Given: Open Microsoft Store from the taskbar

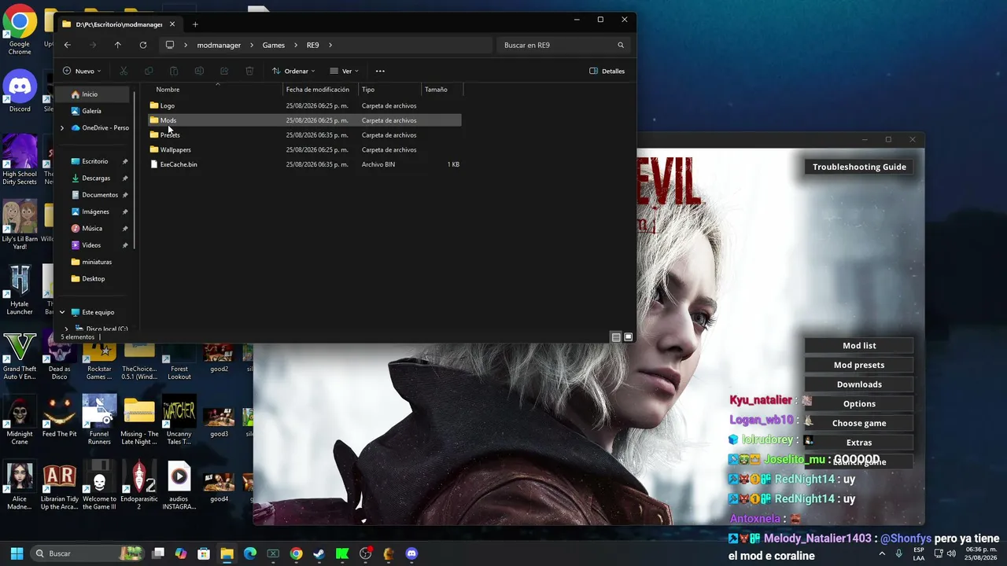Looking at the screenshot, I should click(204, 553).
